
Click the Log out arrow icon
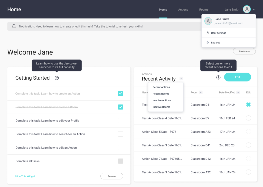coord(208,43)
